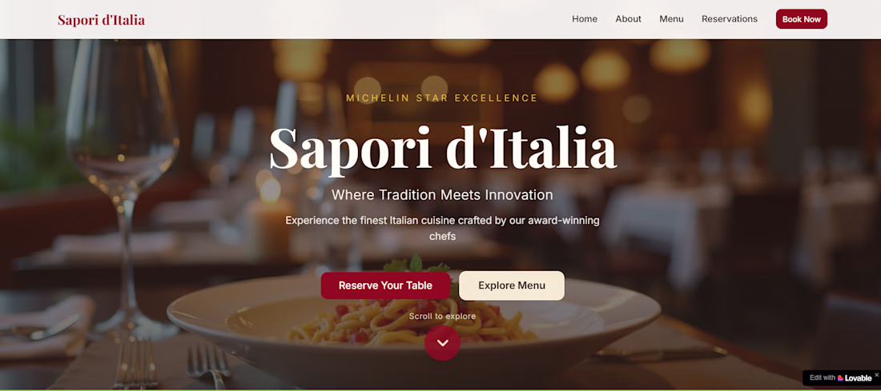This screenshot has height=391, width=881.
Task: Go to the About page link
Action: [x=628, y=19]
